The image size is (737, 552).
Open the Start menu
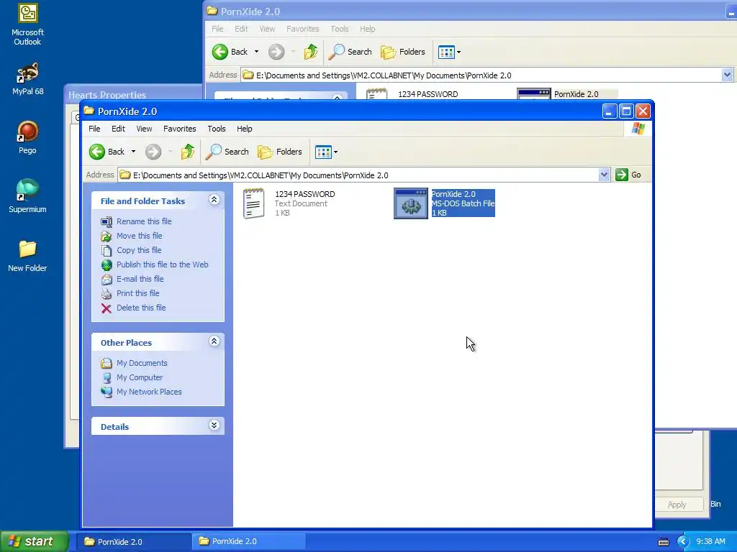click(34, 542)
